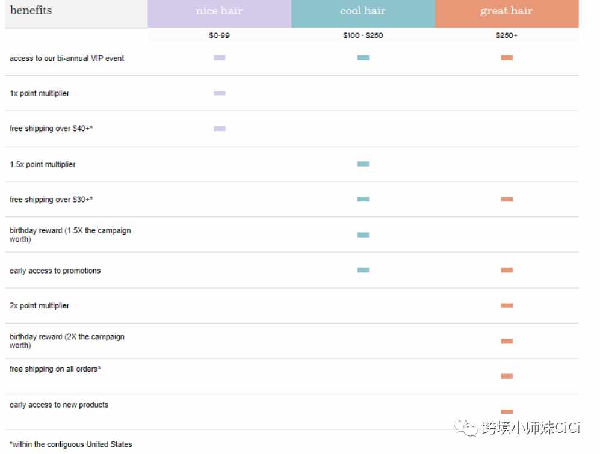This screenshot has height=454, width=600.
Task: Click 'free shipping over $40+*' label
Action: [x=51, y=129]
